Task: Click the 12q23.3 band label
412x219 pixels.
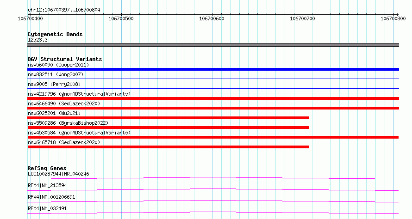Action: point(37,40)
